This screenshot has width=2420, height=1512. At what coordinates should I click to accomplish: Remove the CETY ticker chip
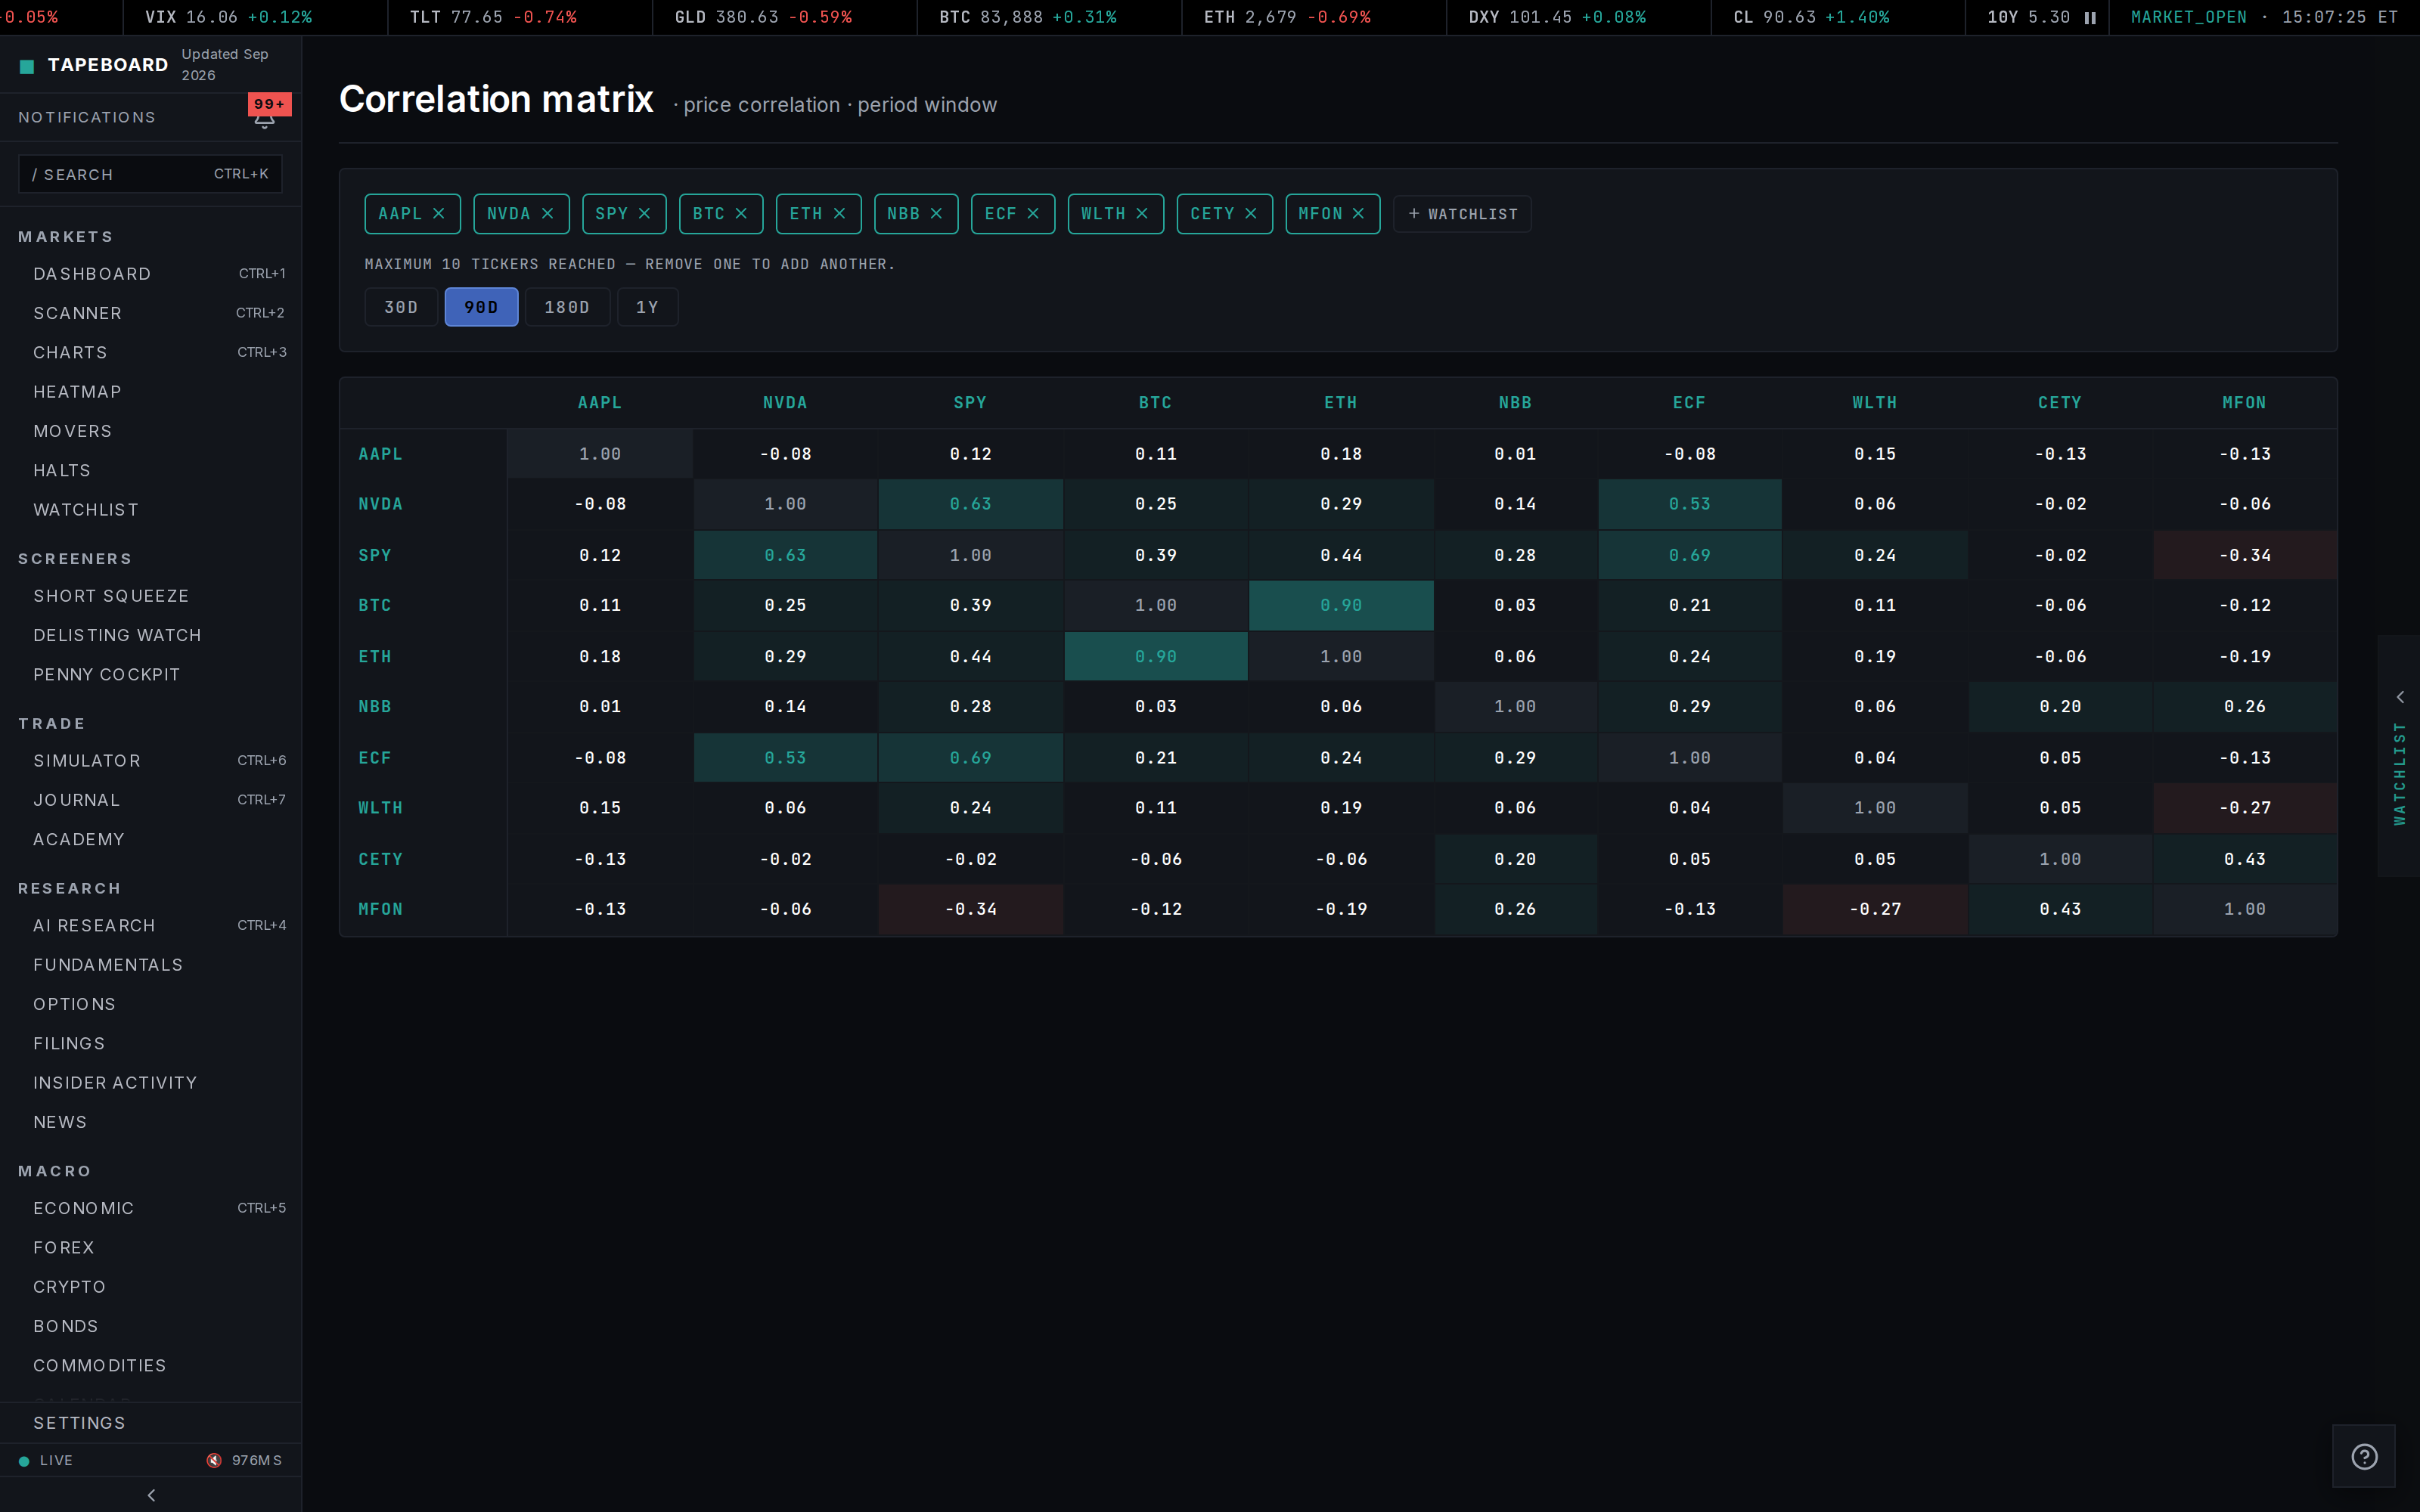pos(1250,214)
